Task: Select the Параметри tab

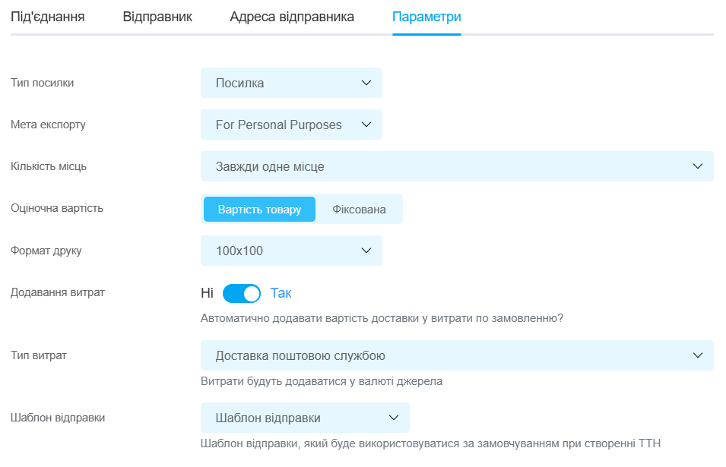Action: pyautogui.click(x=426, y=17)
